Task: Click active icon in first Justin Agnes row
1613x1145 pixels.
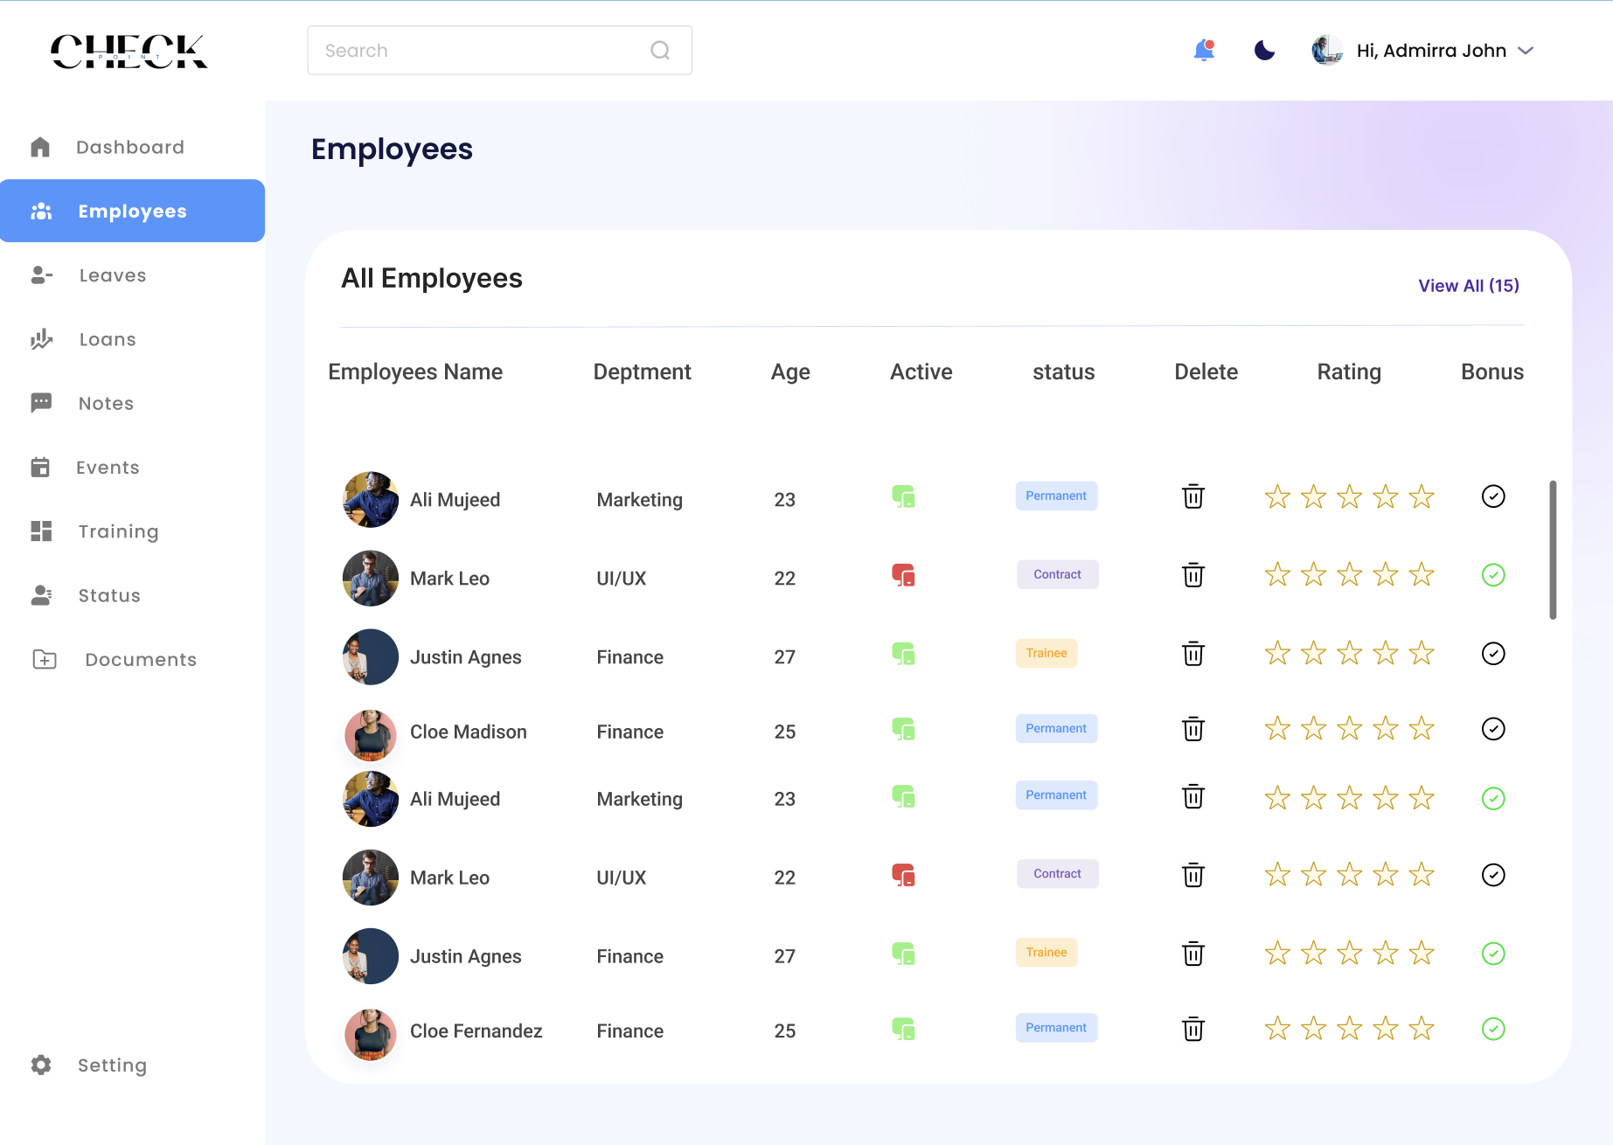Action: (x=903, y=654)
